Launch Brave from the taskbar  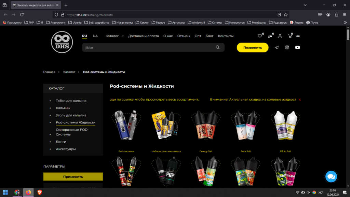(40, 192)
